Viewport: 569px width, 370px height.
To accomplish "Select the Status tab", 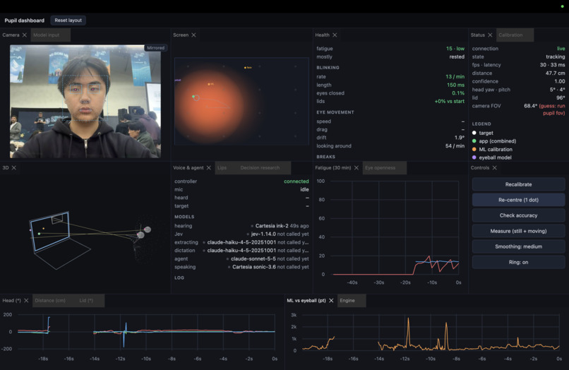I will (477, 35).
